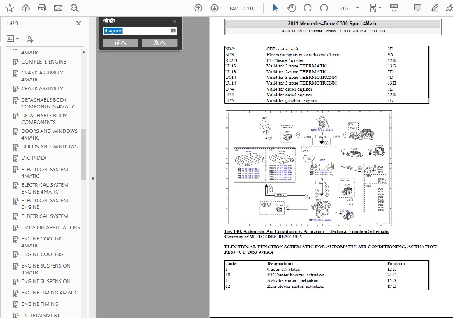
Task: Activate the hand pan tool
Action: coord(291,8)
